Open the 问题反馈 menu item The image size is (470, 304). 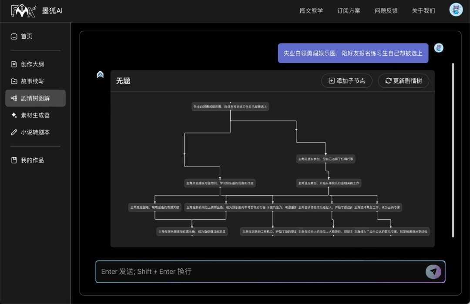[x=386, y=10]
